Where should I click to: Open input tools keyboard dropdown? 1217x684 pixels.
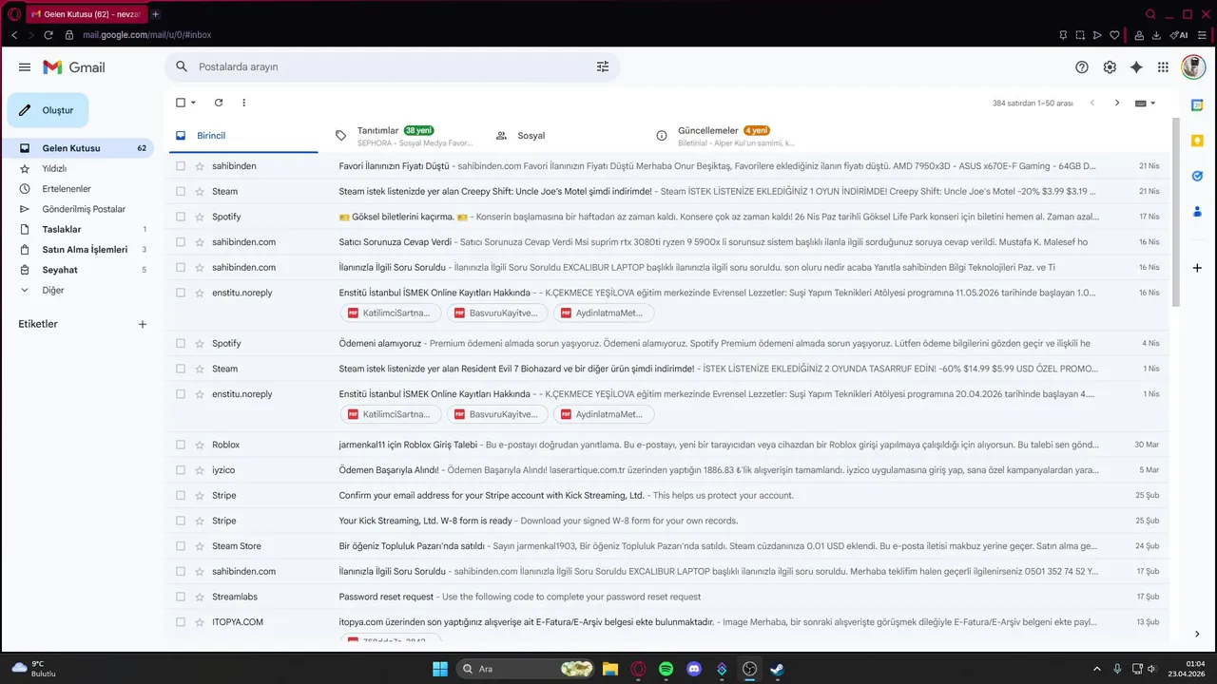[x=1146, y=103]
